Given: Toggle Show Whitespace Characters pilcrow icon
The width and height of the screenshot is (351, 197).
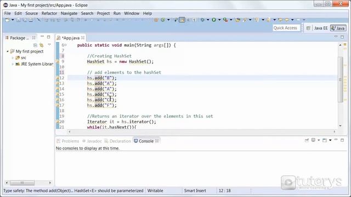Looking at the screenshot, I should (x=194, y=20).
